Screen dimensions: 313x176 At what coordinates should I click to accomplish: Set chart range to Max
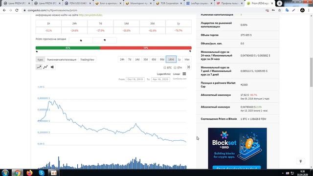click(x=187, y=60)
